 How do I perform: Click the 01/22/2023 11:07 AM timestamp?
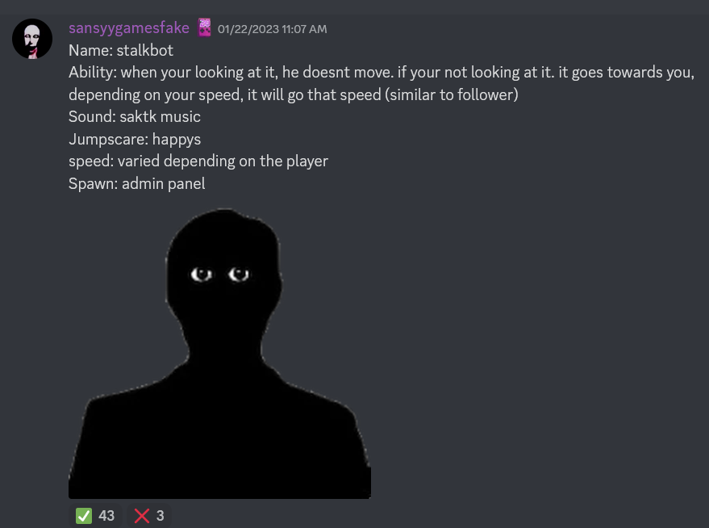(x=272, y=29)
